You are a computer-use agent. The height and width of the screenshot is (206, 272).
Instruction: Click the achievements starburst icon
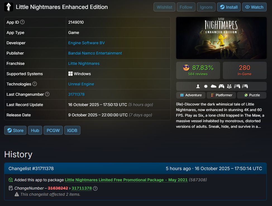[x=206, y=86]
